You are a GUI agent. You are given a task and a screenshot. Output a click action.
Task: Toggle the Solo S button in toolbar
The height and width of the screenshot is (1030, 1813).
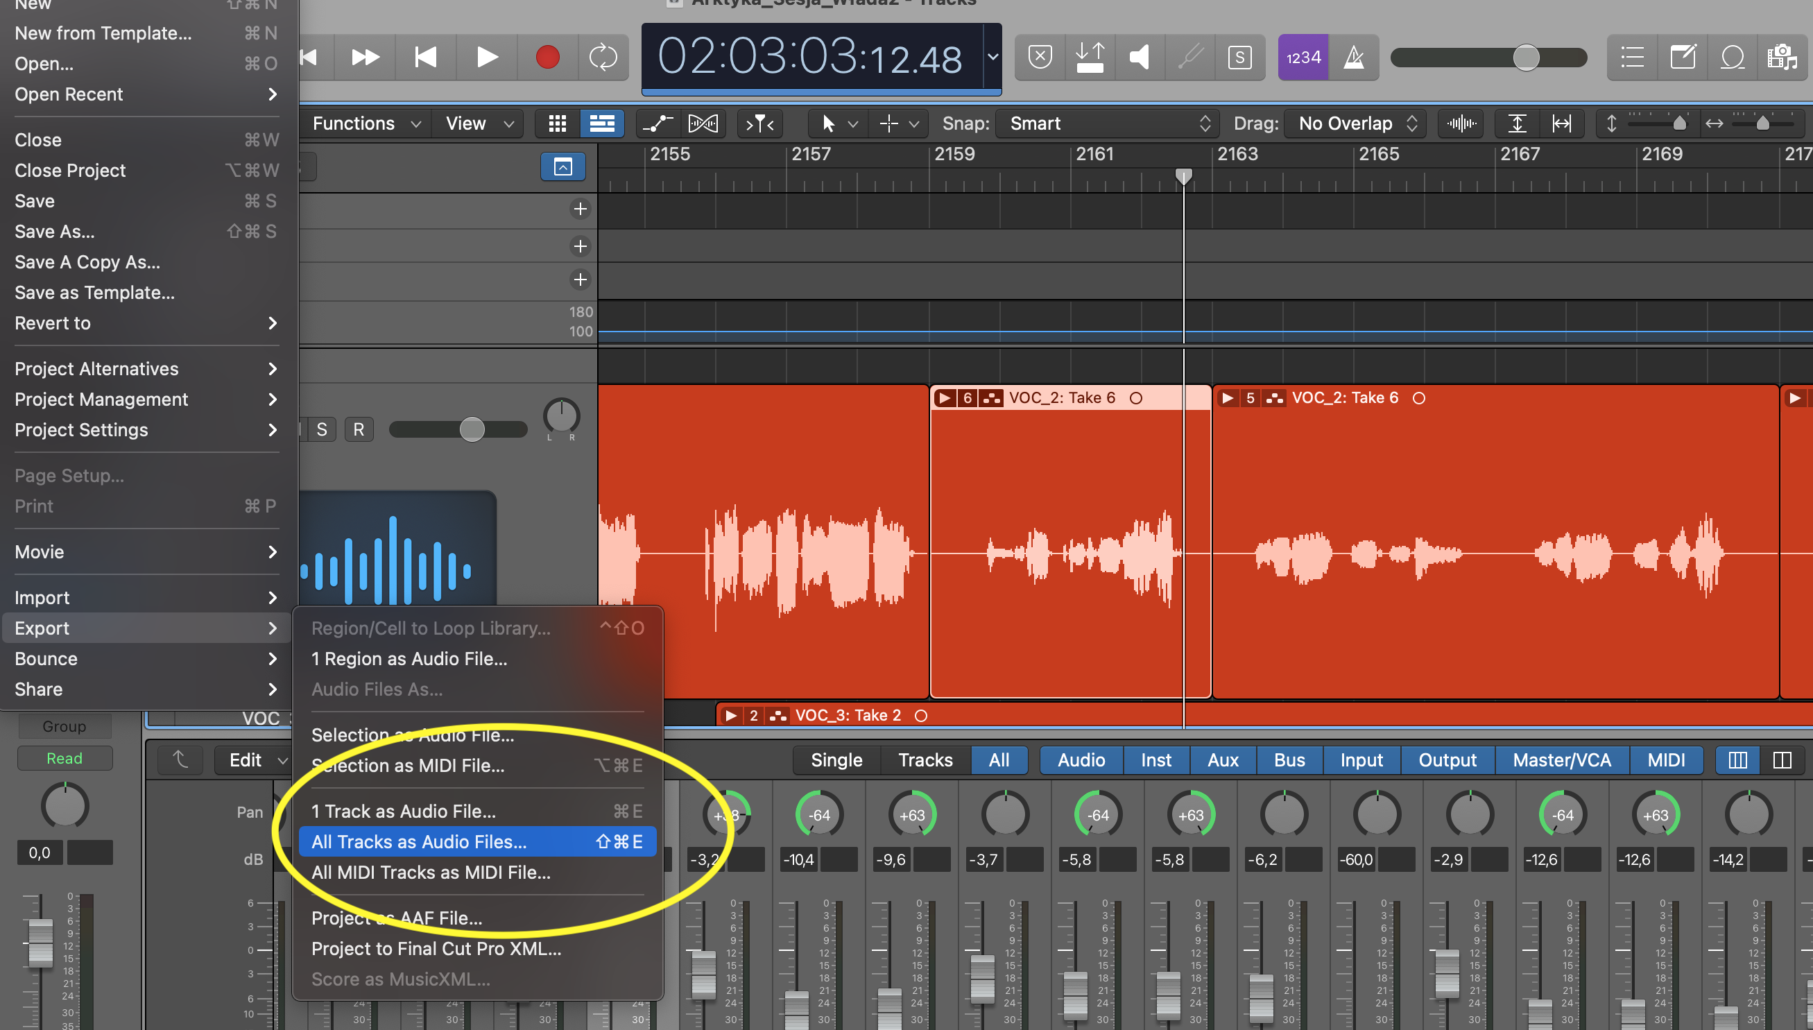[1239, 57]
